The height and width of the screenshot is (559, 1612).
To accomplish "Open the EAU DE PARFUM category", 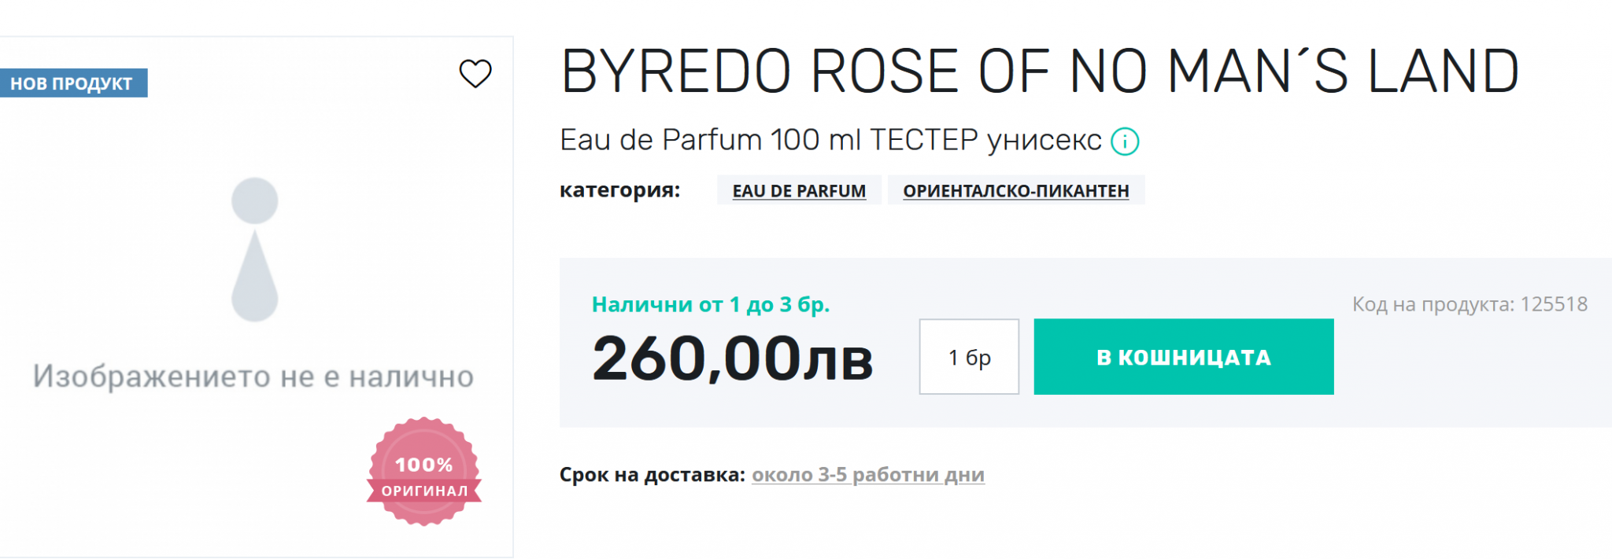I will 799,191.
